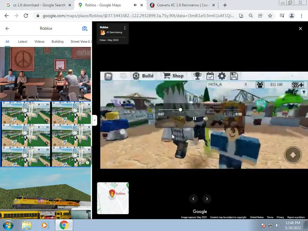
Task: Bookmark this page with the star icon
Action: click(x=270, y=16)
